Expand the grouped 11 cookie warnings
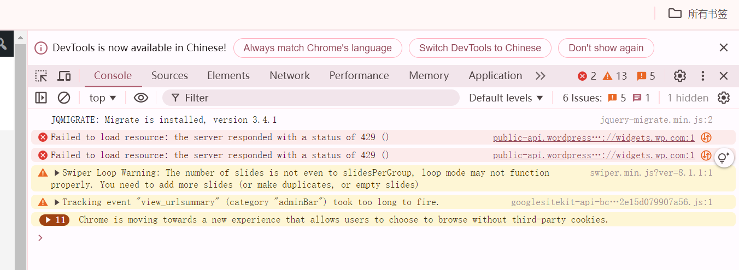The image size is (739, 270). 54,220
